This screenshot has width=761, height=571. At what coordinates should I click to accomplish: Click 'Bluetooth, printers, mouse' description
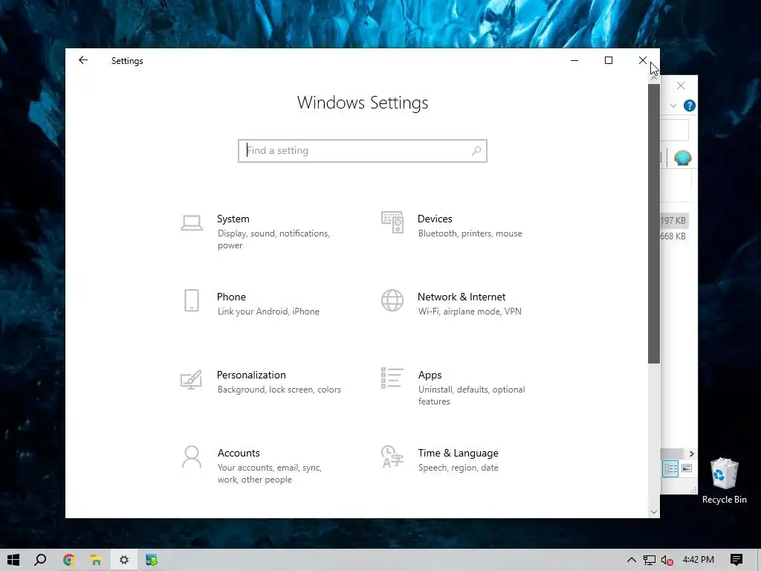pos(470,233)
